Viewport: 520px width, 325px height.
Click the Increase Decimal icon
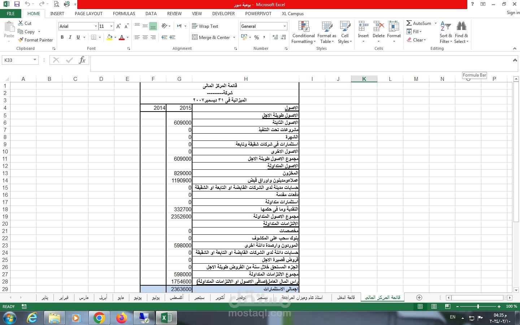click(x=276, y=37)
